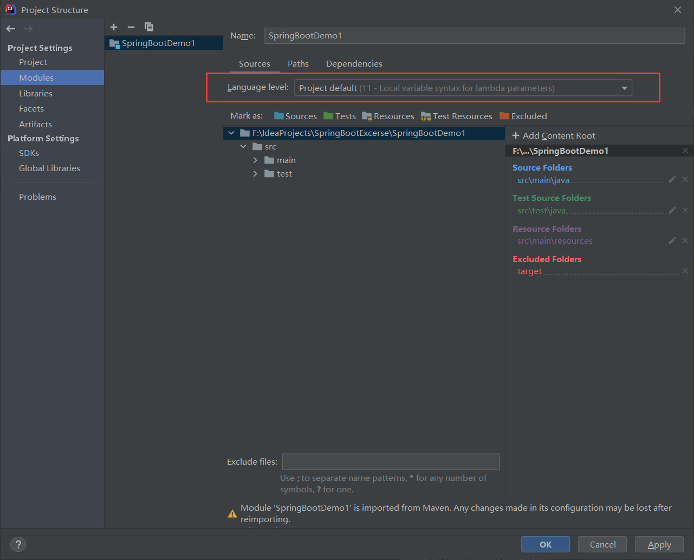Mark folder as Sources
The height and width of the screenshot is (560, 694).
[295, 116]
